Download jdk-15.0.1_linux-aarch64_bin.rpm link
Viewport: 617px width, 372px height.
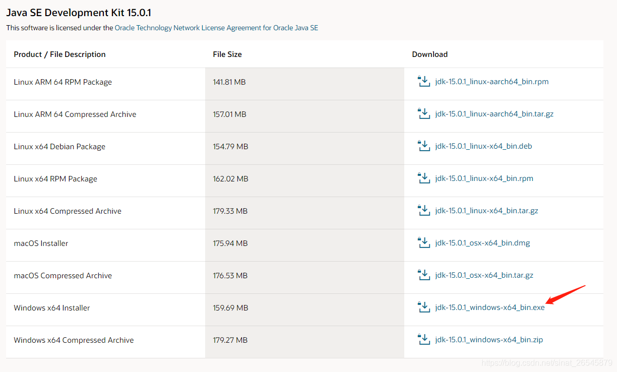pyautogui.click(x=492, y=82)
